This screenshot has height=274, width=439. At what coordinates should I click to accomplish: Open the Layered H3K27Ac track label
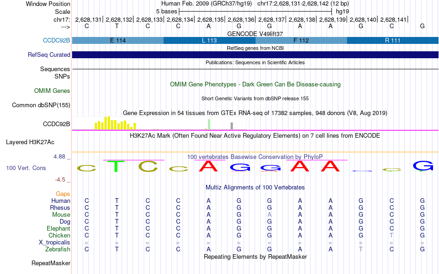pyautogui.click(x=30, y=142)
